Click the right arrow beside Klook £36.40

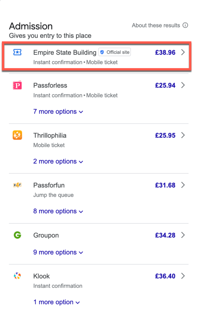[183, 276]
